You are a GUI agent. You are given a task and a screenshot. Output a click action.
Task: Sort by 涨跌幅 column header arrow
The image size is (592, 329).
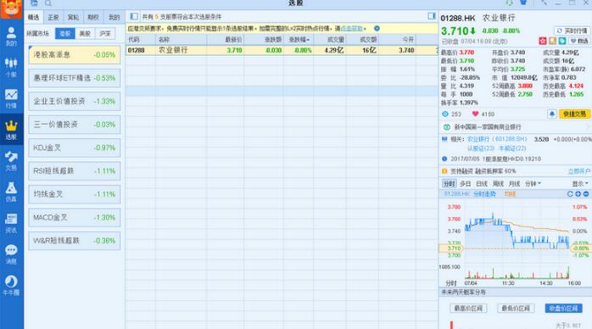point(299,39)
